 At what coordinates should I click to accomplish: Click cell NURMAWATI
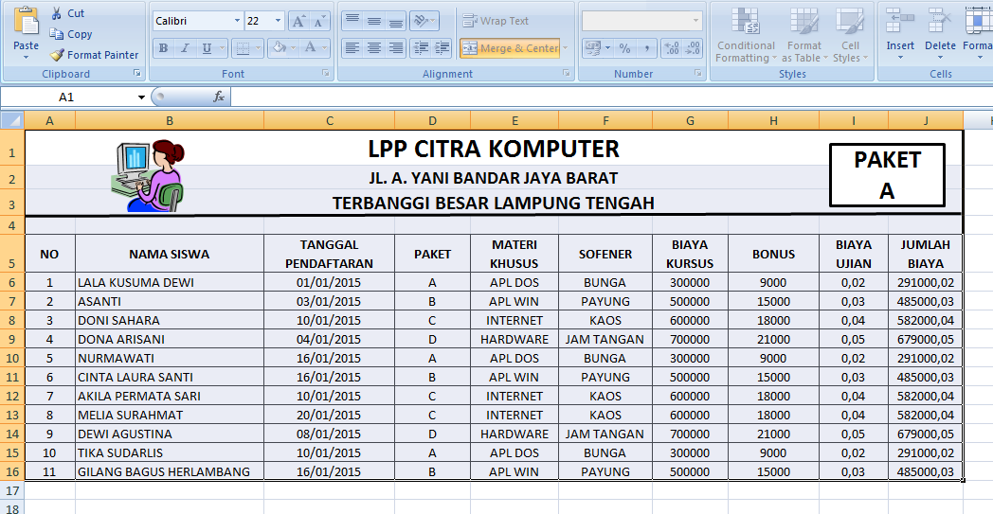point(170,358)
